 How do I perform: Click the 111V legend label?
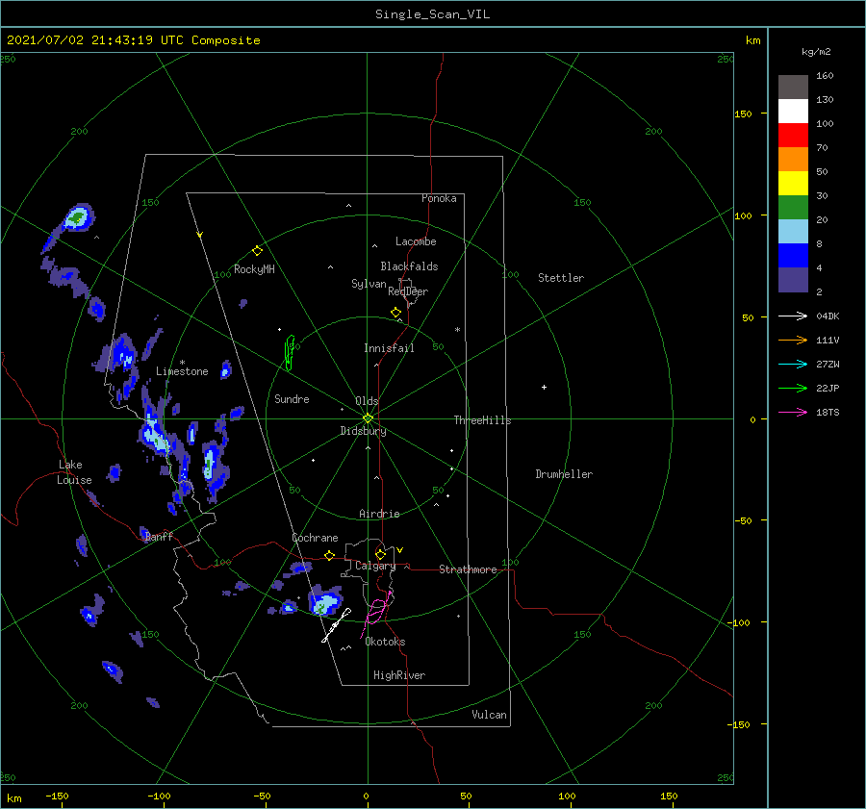(828, 341)
